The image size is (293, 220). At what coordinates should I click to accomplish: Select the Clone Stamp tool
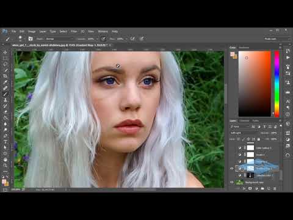point(5,100)
